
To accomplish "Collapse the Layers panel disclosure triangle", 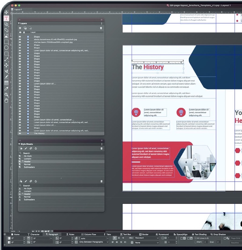I will pos(19,23).
